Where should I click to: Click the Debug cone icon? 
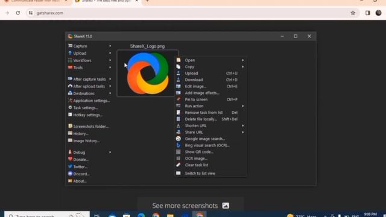[70, 152]
